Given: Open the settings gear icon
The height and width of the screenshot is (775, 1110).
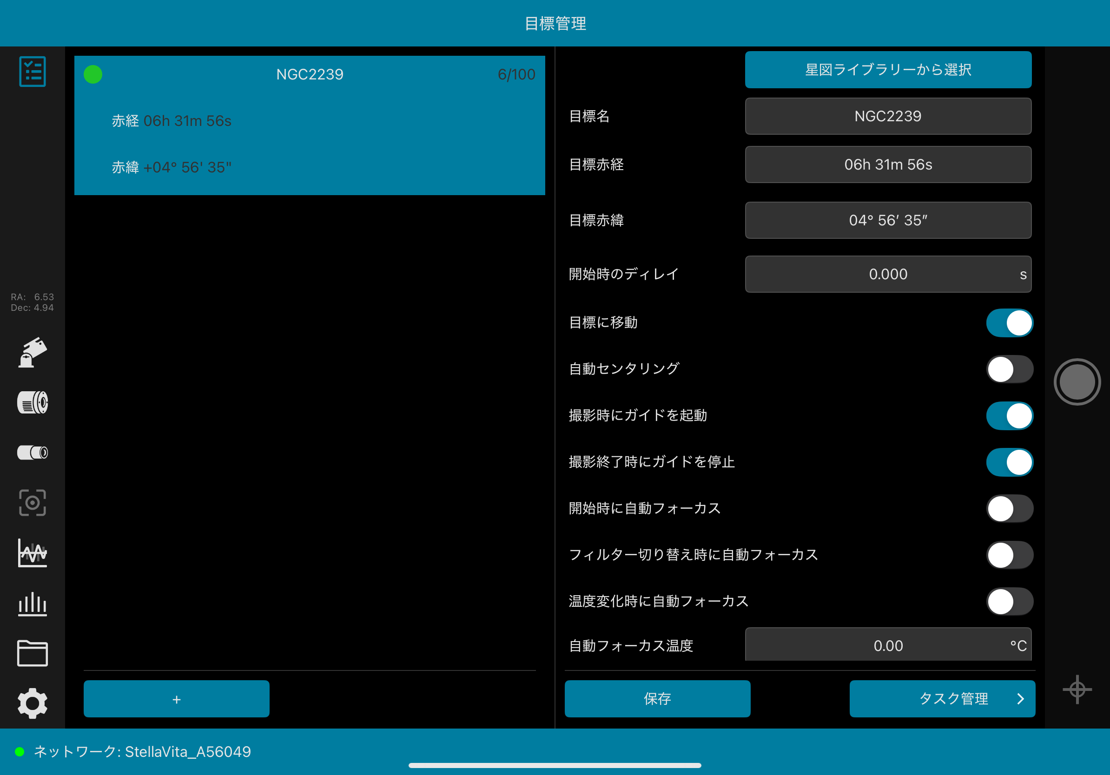Looking at the screenshot, I should (x=33, y=703).
